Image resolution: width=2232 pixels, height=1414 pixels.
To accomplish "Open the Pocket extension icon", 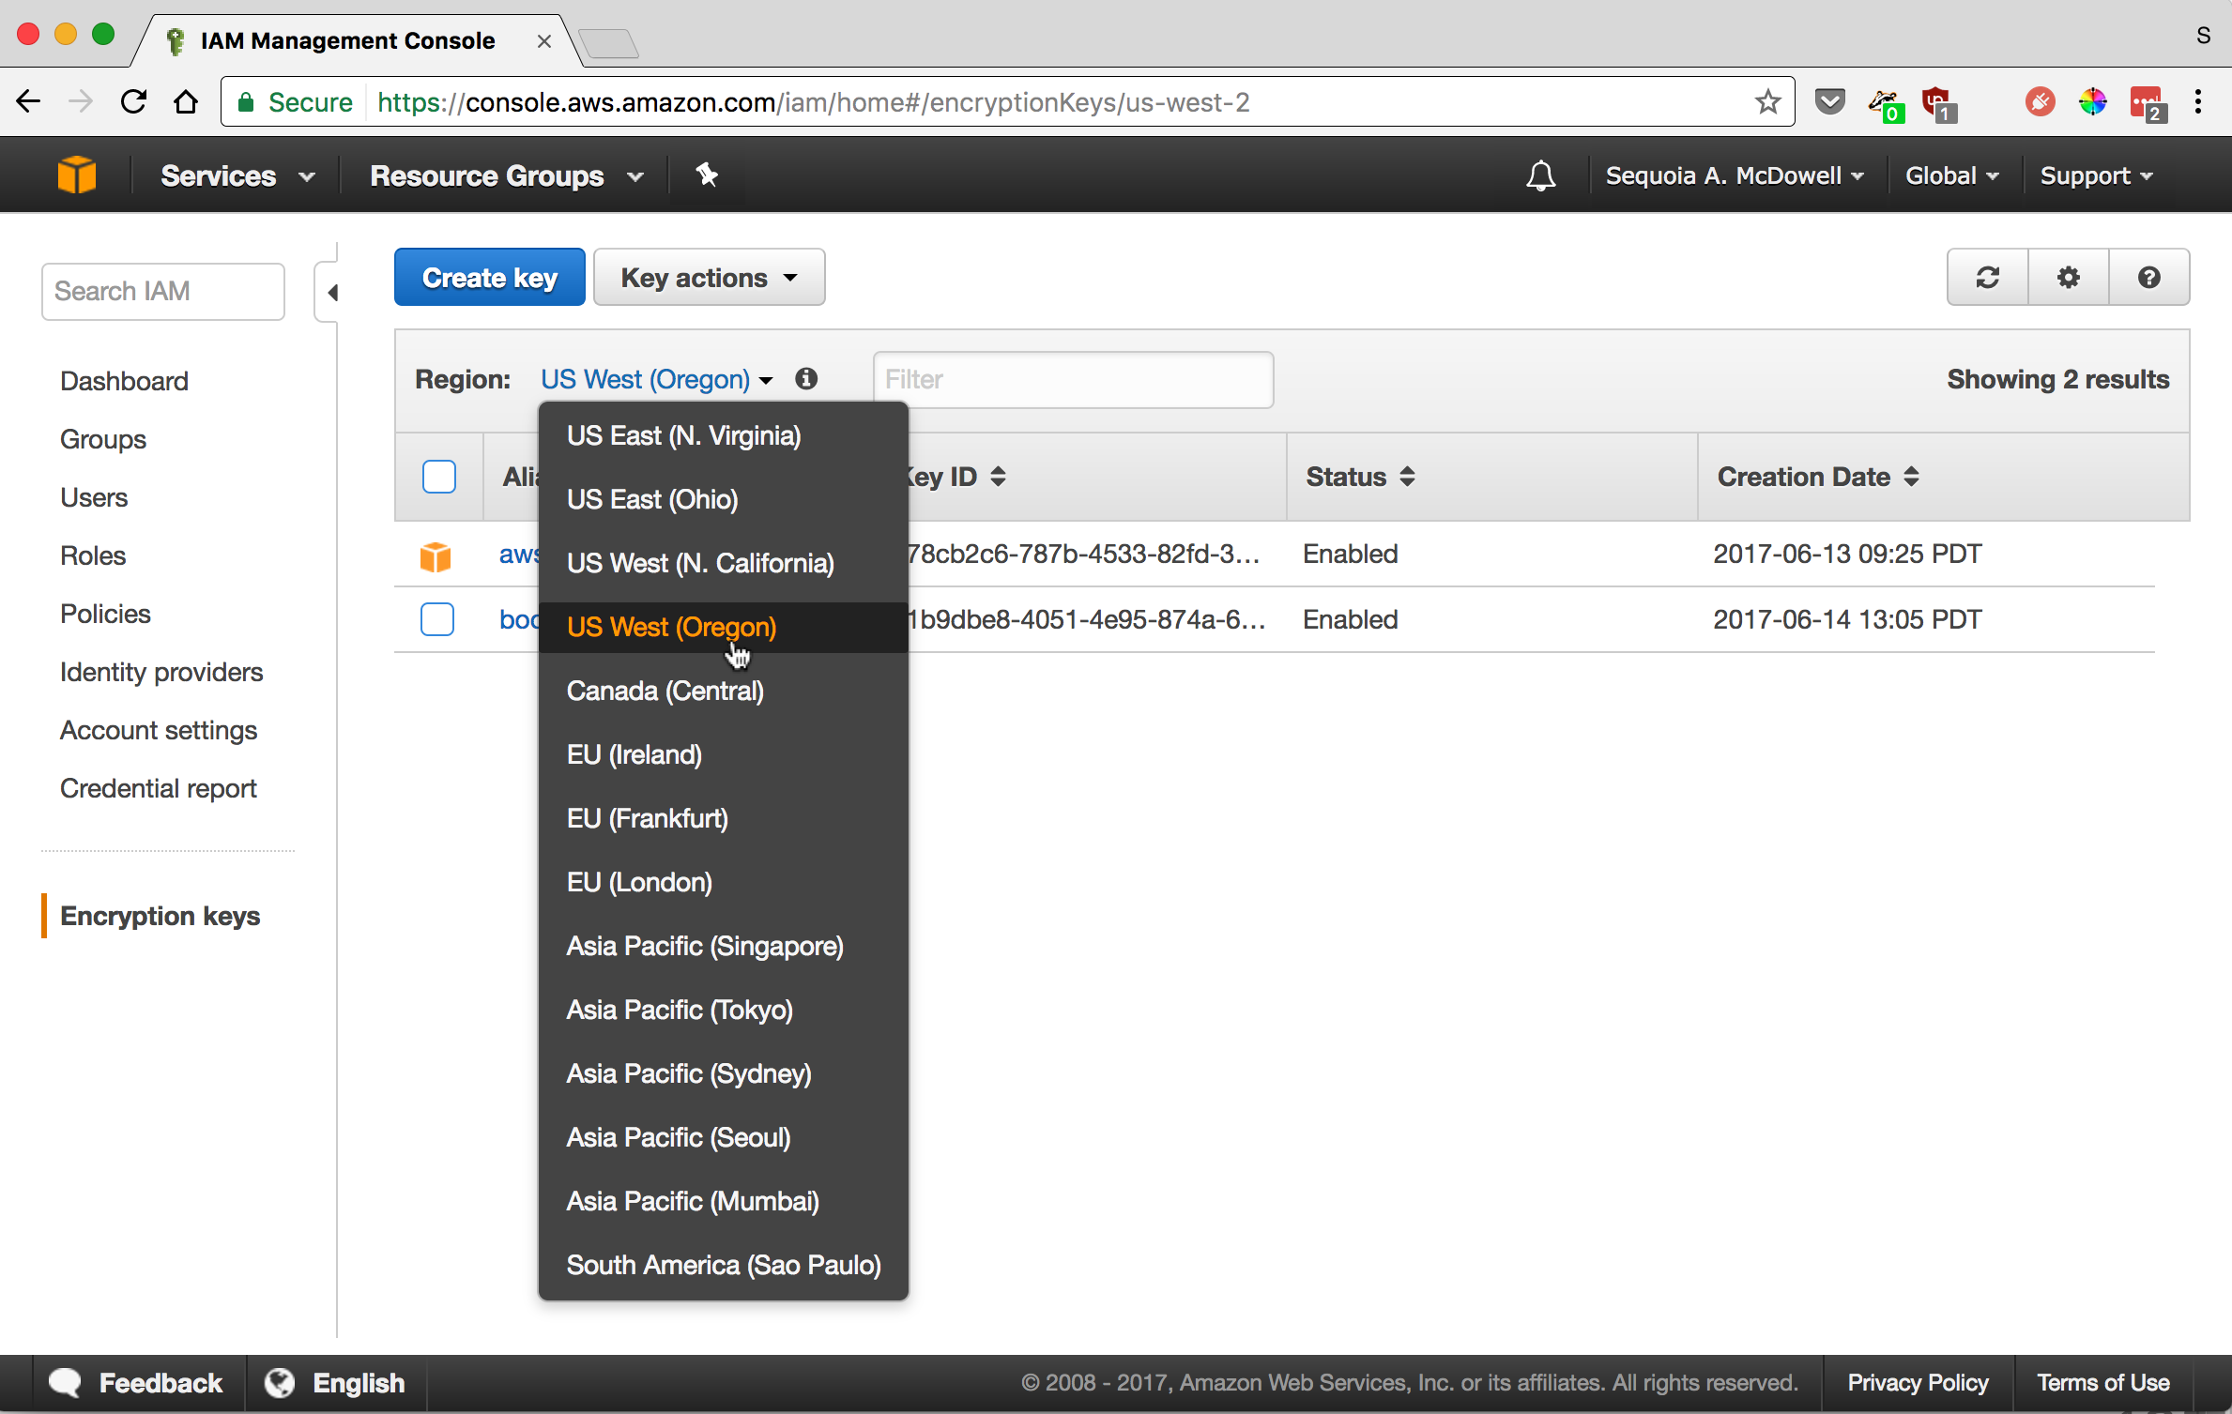I will click(x=1830, y=101).
